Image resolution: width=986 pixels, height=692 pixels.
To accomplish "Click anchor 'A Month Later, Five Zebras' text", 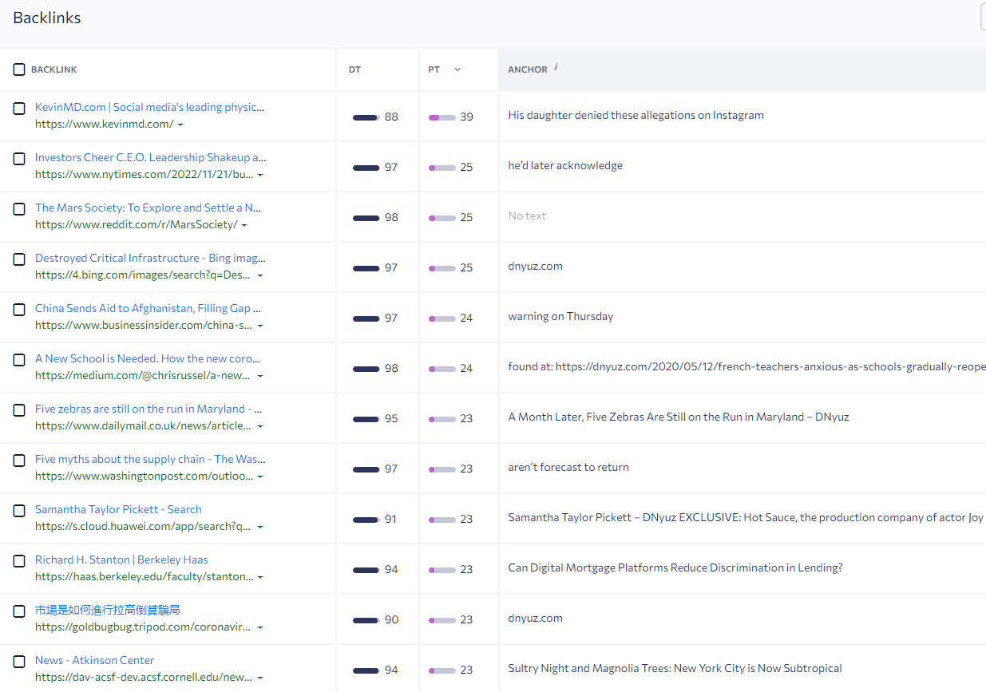I will tap(679, 417).
